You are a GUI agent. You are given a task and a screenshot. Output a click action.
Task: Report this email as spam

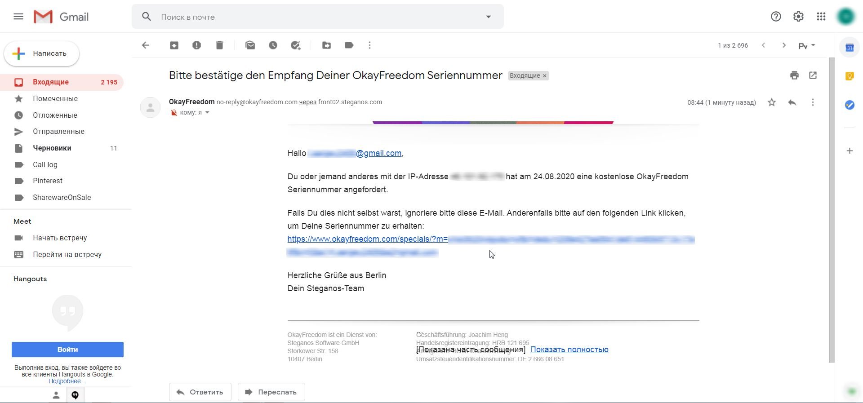pos(196,45)
